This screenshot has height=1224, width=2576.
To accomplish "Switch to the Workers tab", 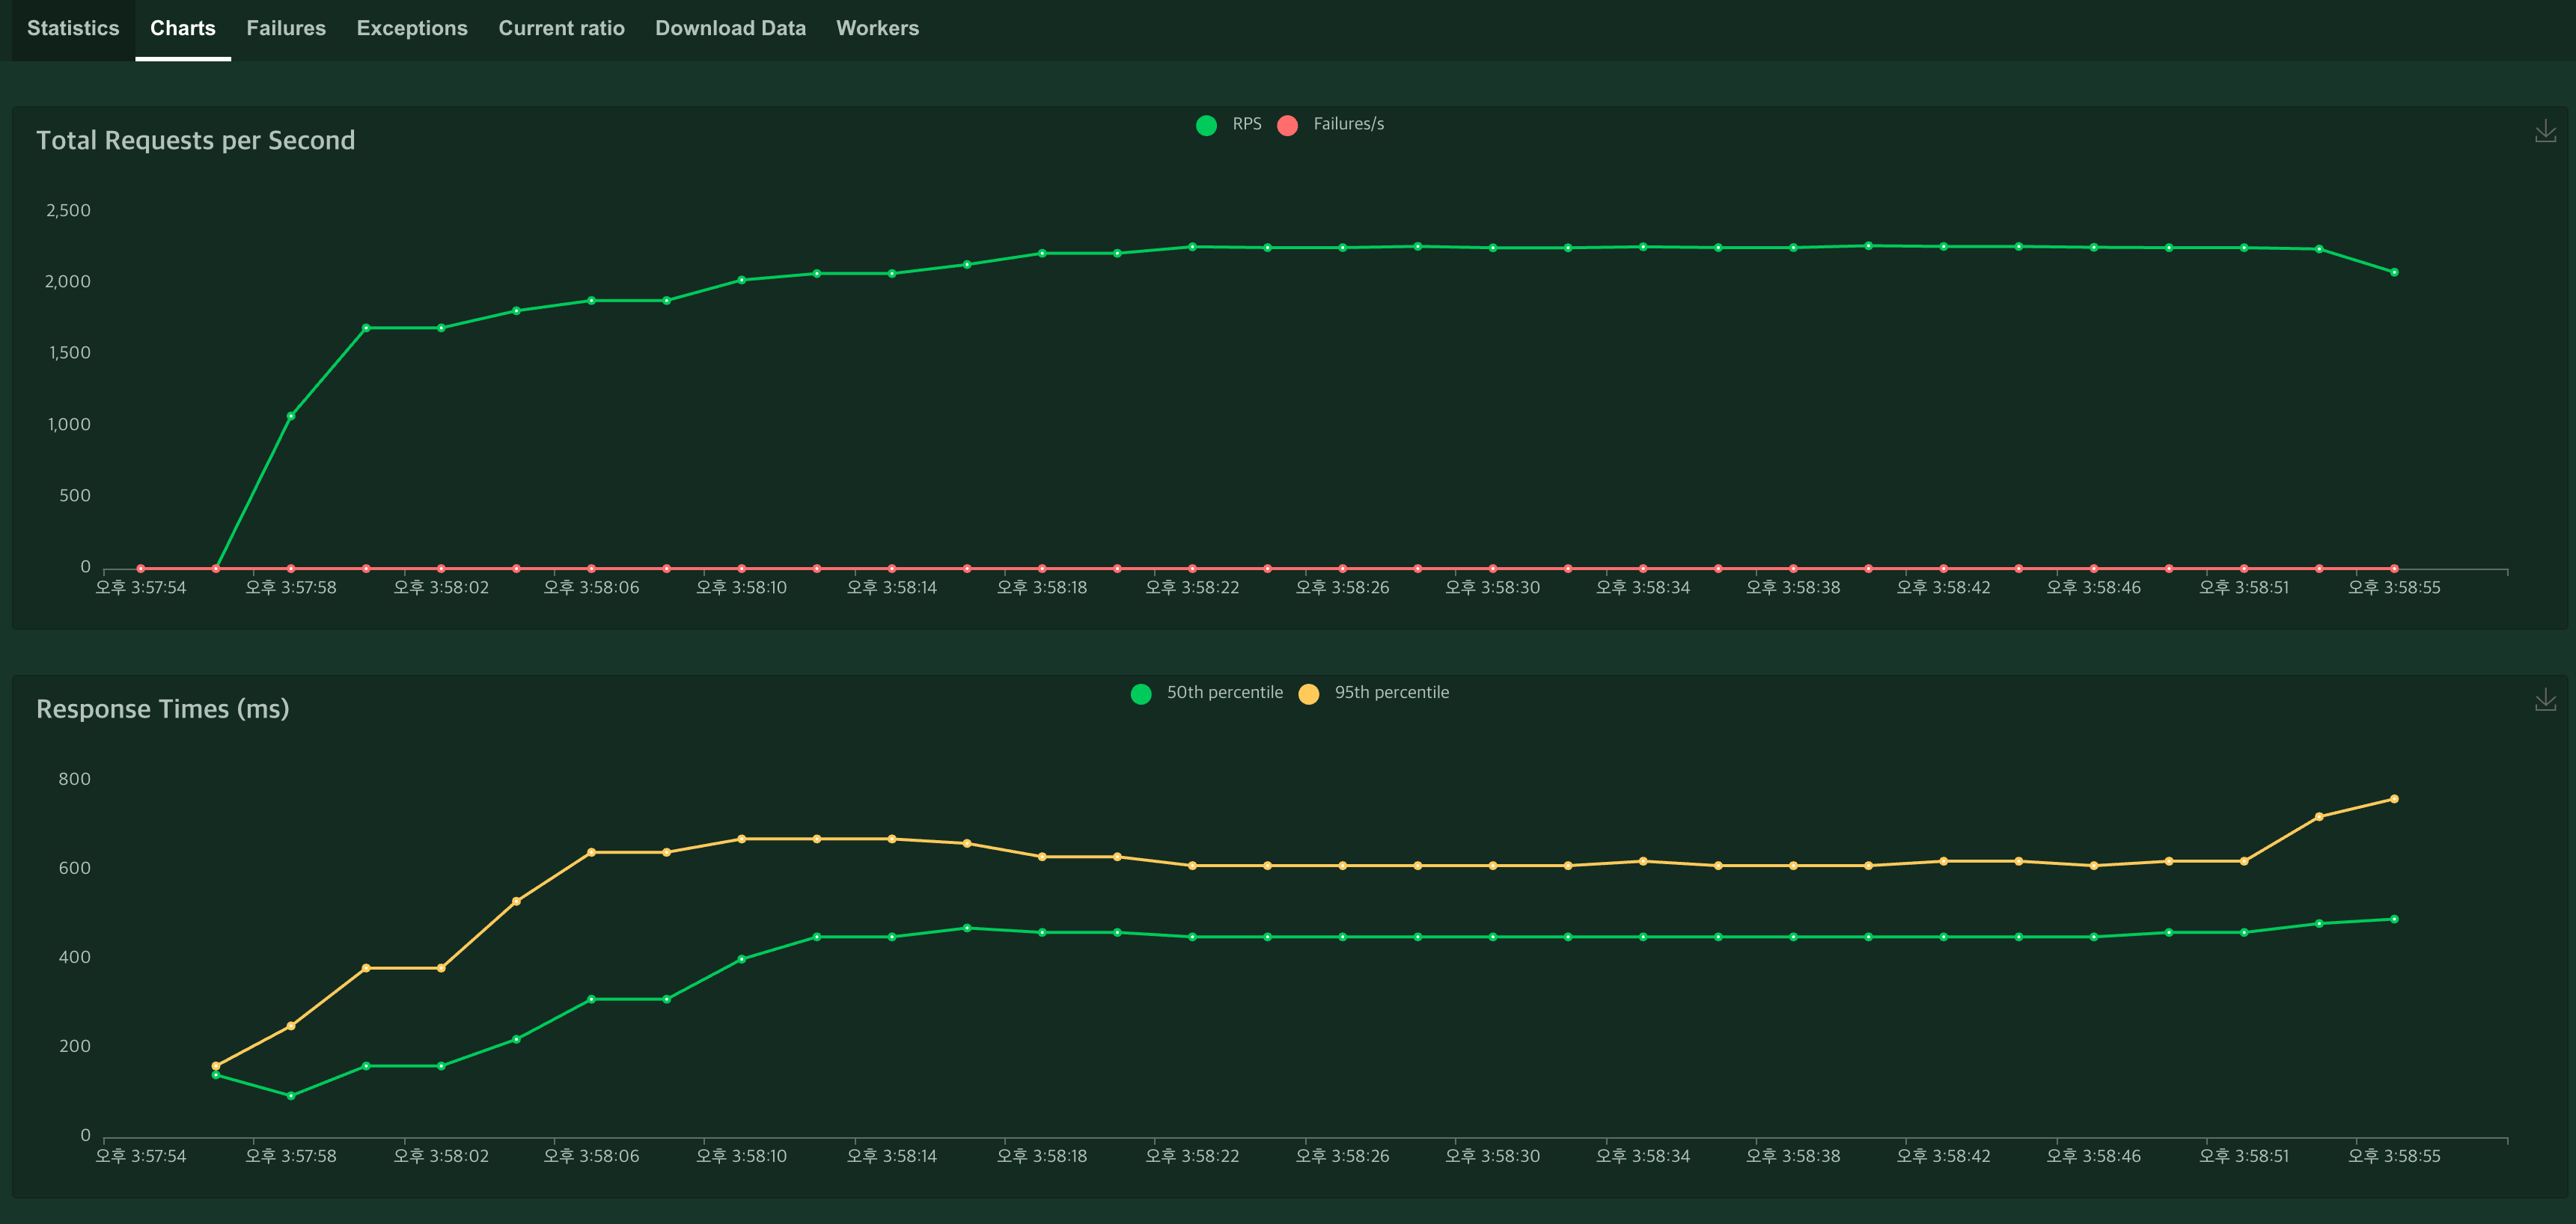I will (x=877, y=28).
